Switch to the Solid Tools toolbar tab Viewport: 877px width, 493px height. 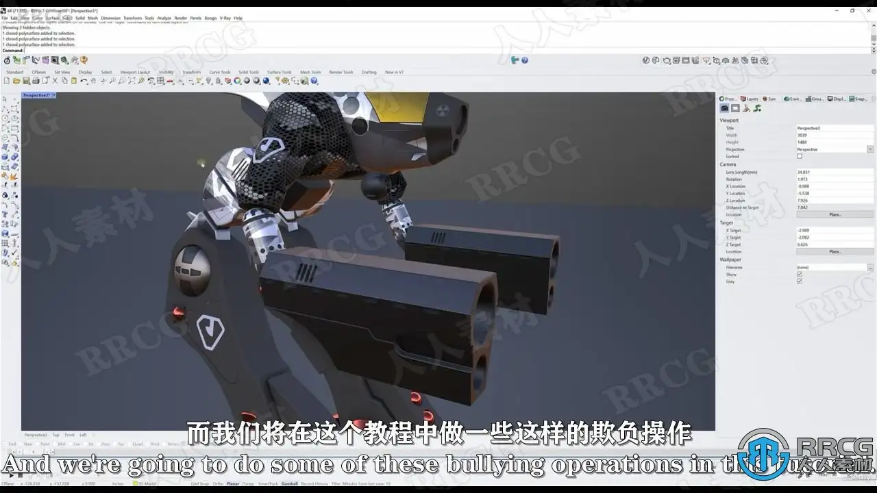click(x=249, y=72)
